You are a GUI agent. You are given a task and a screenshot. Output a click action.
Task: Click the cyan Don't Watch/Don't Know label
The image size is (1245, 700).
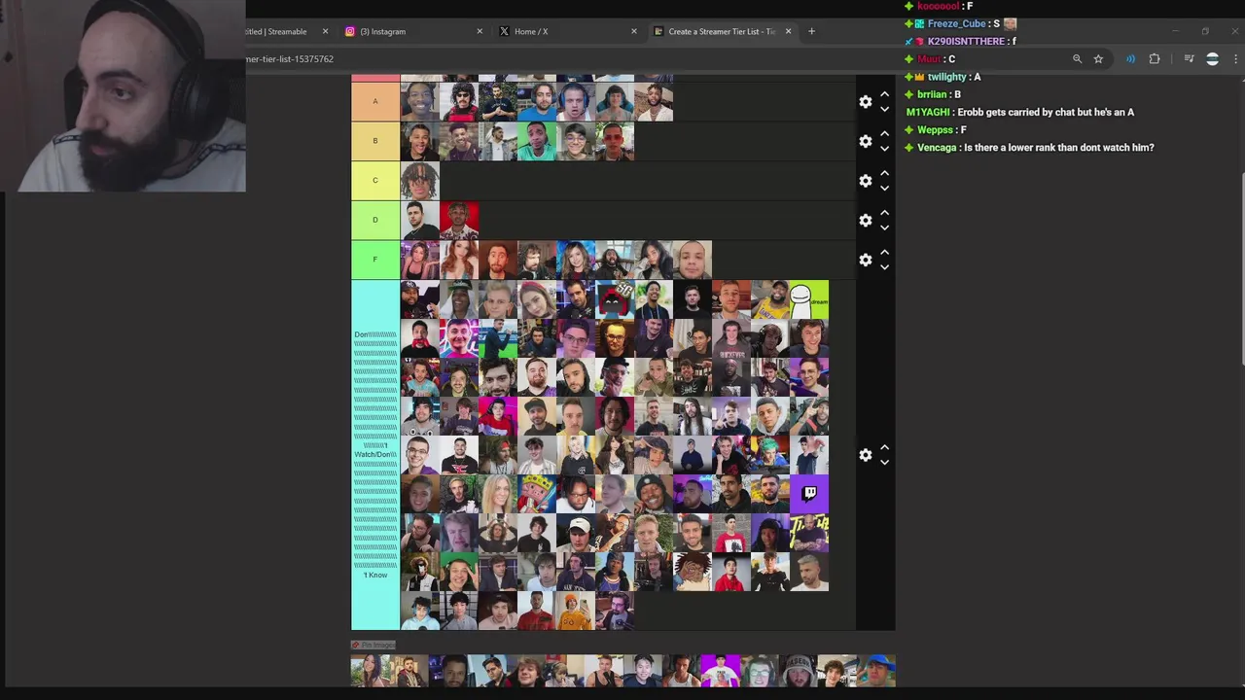click(375, 455)
